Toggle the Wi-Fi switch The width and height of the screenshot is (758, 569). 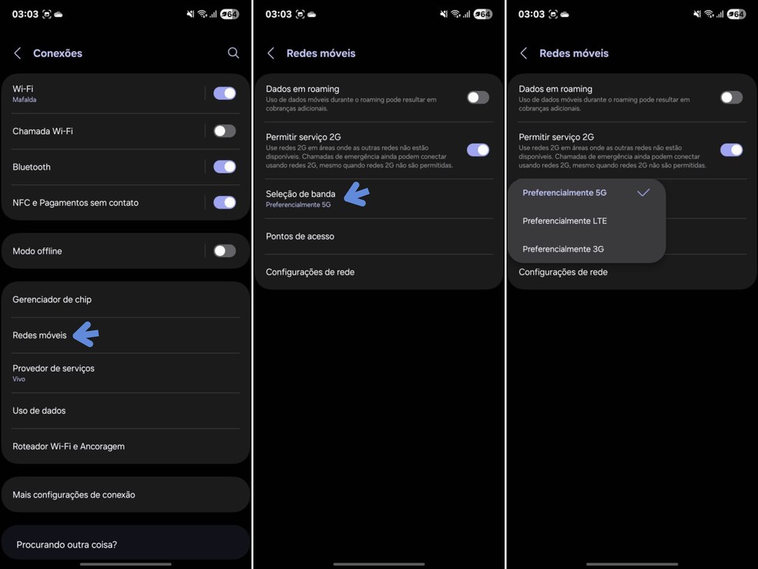(x=225, y=93)
